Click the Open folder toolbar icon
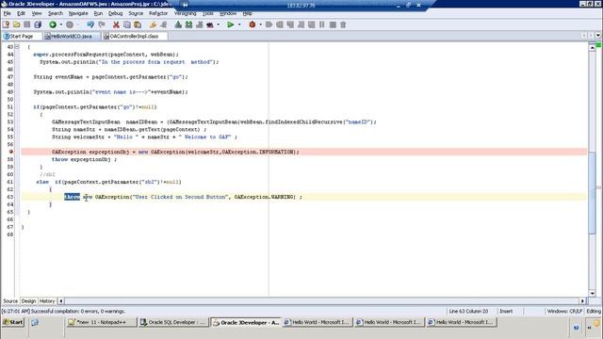 coord(17,24)
